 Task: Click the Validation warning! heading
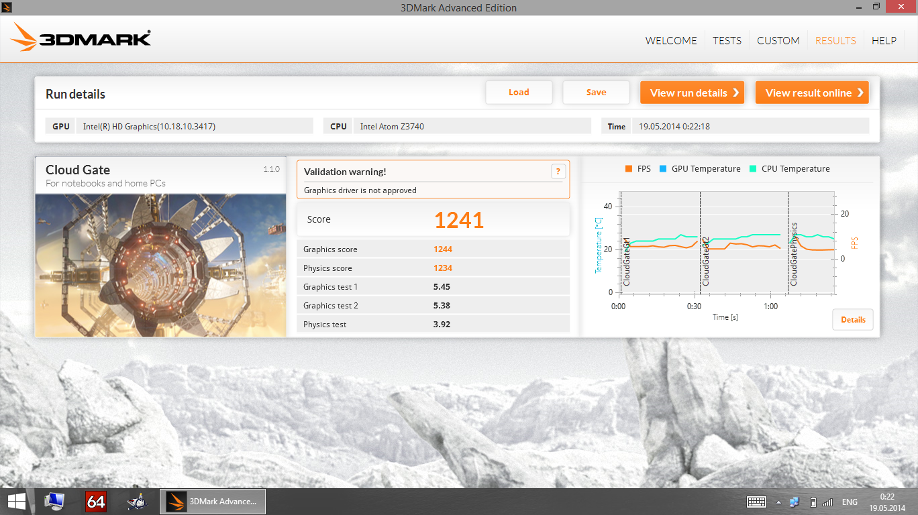(x=345, y=172)
